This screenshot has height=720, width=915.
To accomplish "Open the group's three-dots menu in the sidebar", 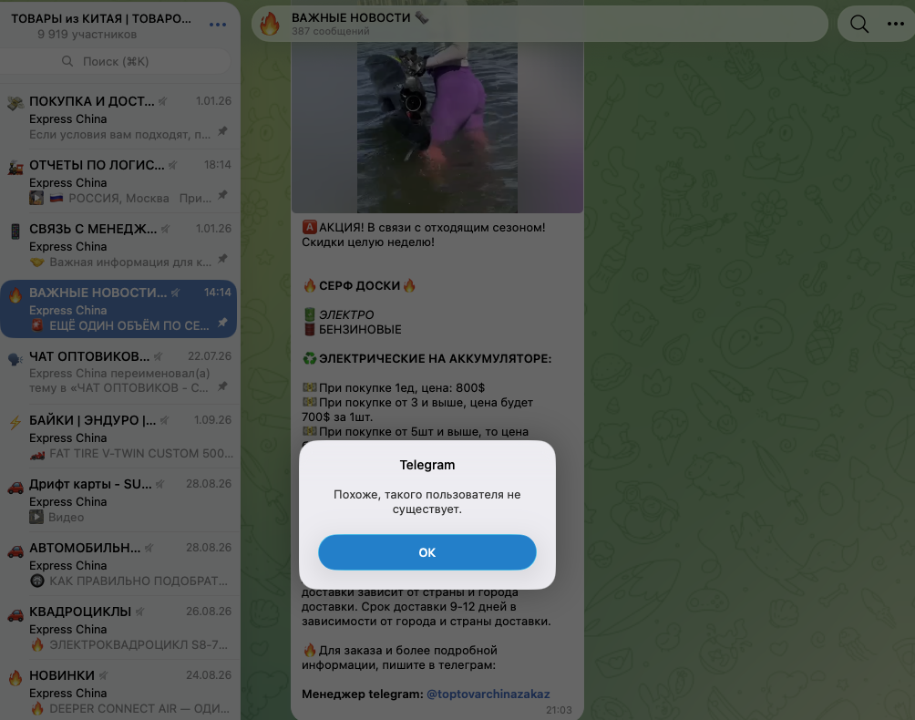I will click(x=218, y=25).
